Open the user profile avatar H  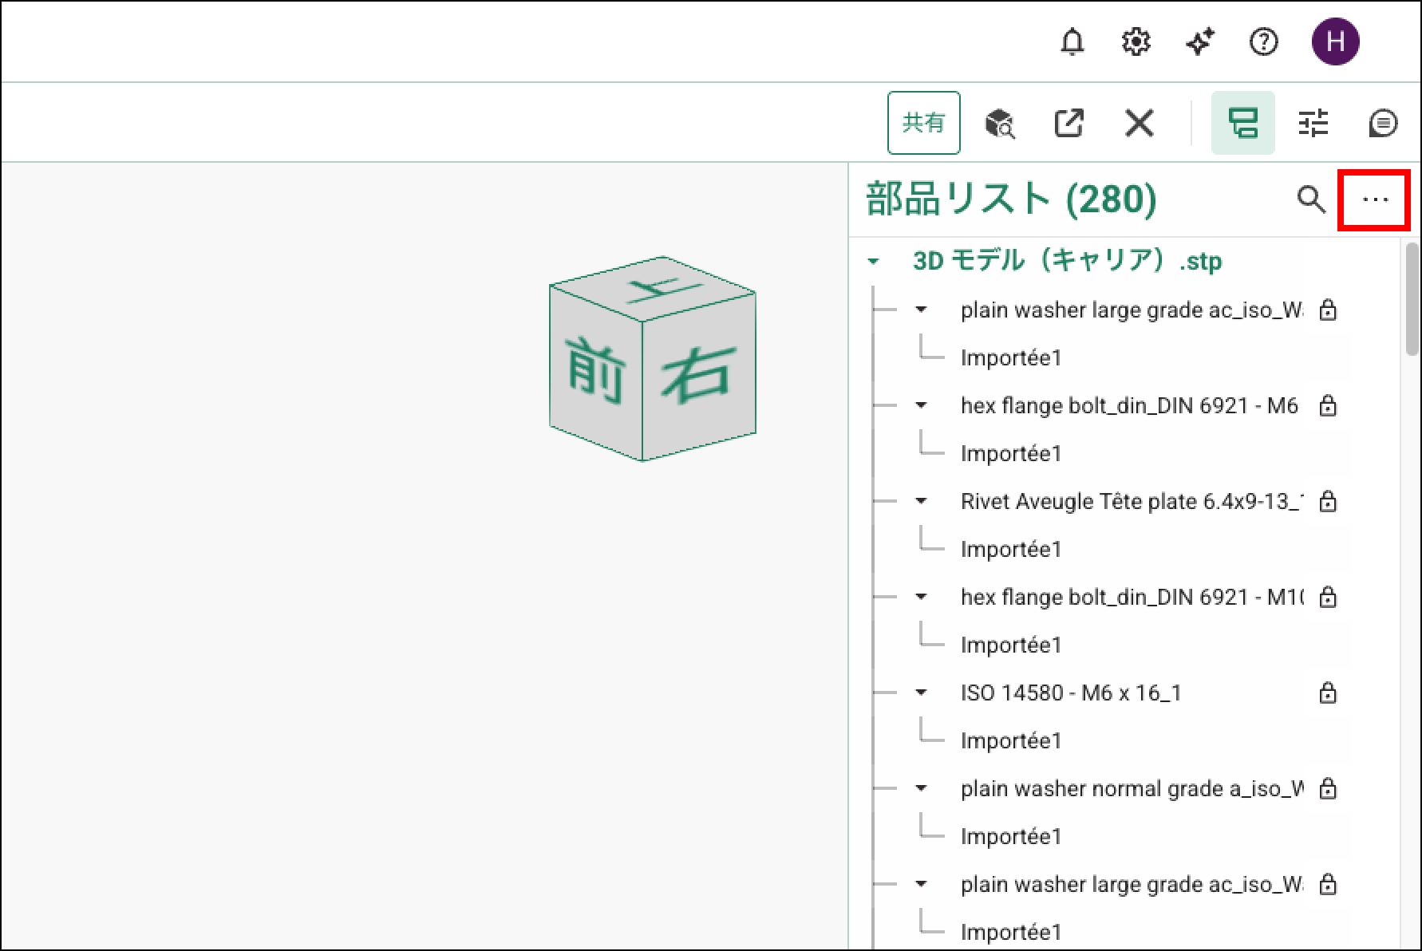(1335, 41)
